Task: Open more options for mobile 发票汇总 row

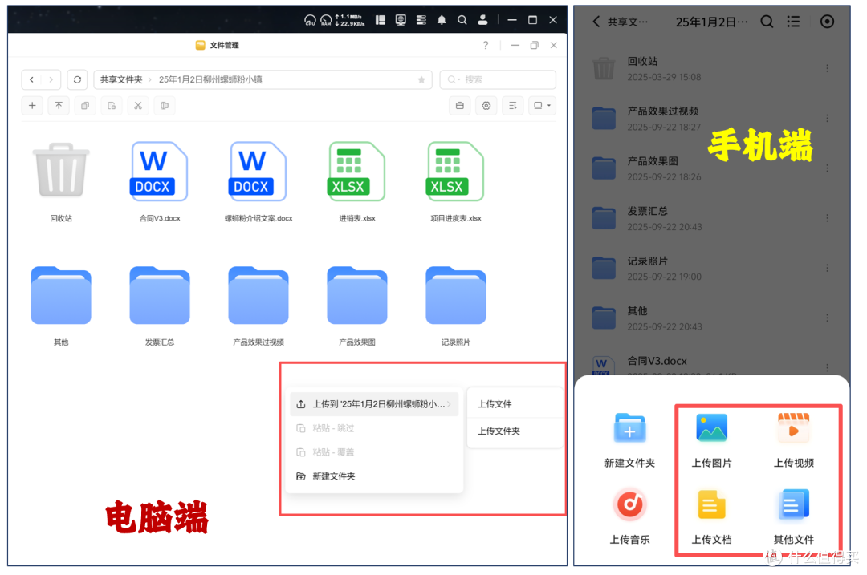Action: 827,218
